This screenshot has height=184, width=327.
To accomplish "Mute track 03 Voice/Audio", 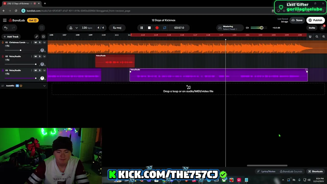I will point(36,70).
